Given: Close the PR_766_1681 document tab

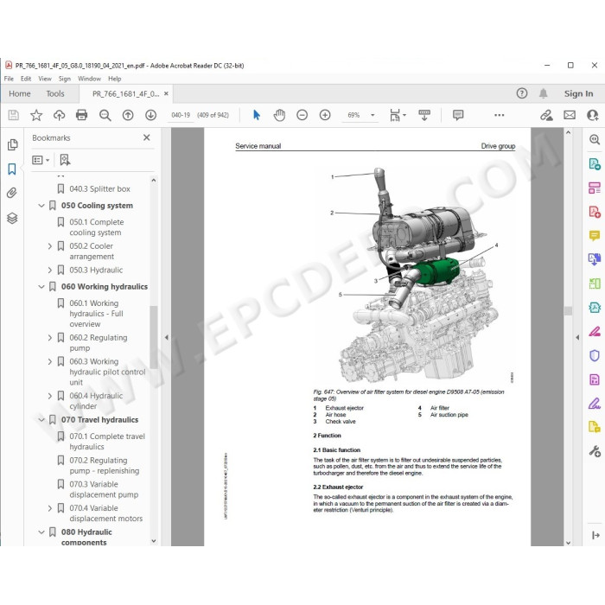Looking at the screenshot, I should 166,93.
